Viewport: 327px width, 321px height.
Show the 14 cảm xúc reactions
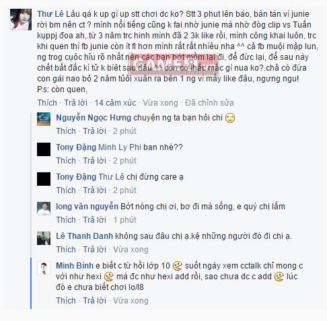tap(115, 103)
